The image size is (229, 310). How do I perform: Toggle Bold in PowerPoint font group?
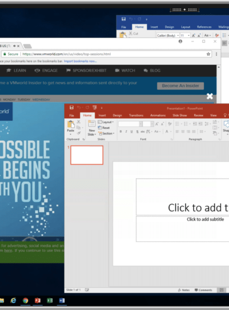[121, 132]
